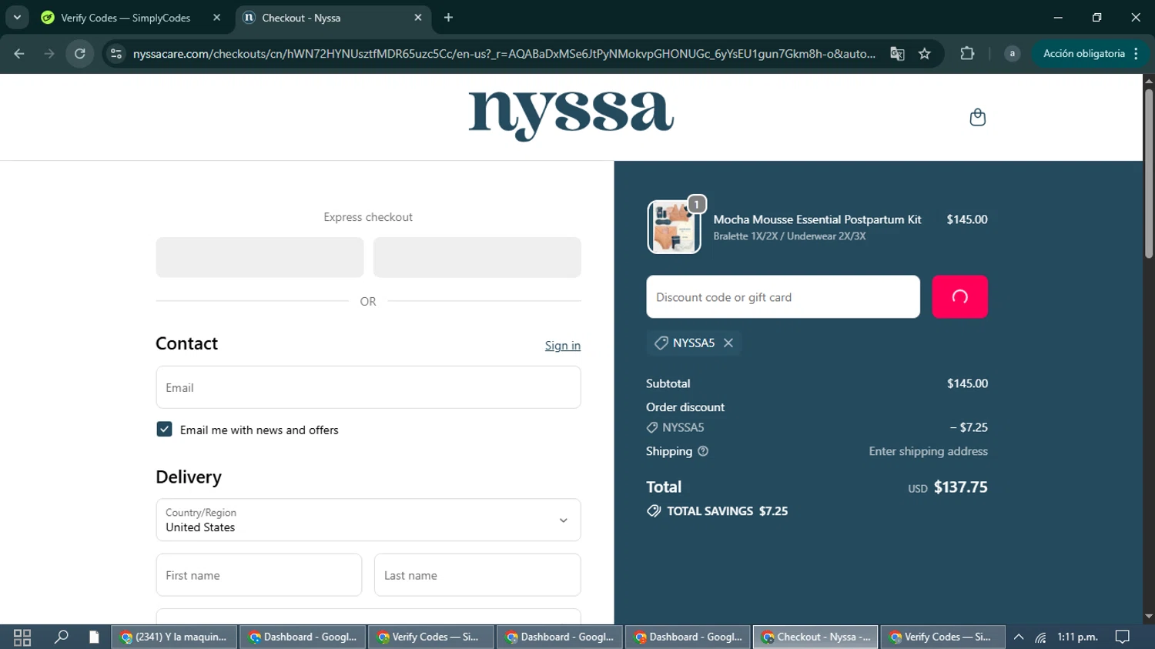Open the profile avatar icon
This screenshot has width=1155, height=649.
point(1012,54)
